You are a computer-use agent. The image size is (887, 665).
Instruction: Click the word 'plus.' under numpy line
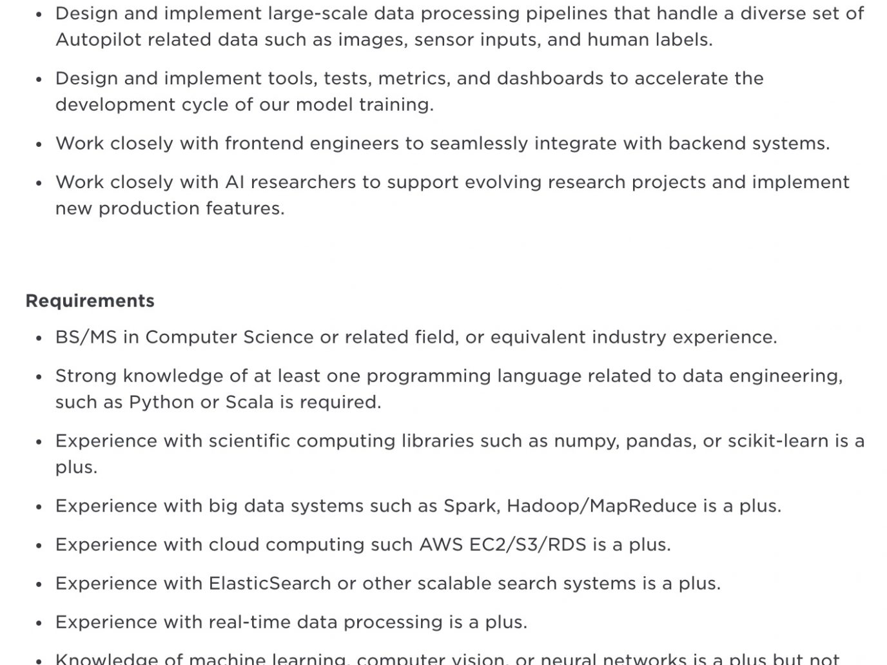pos(76,467)
